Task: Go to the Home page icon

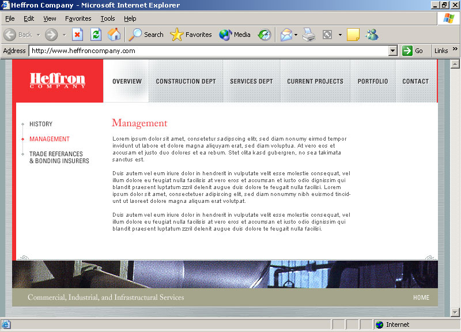Action: click(x=114, y=35)
